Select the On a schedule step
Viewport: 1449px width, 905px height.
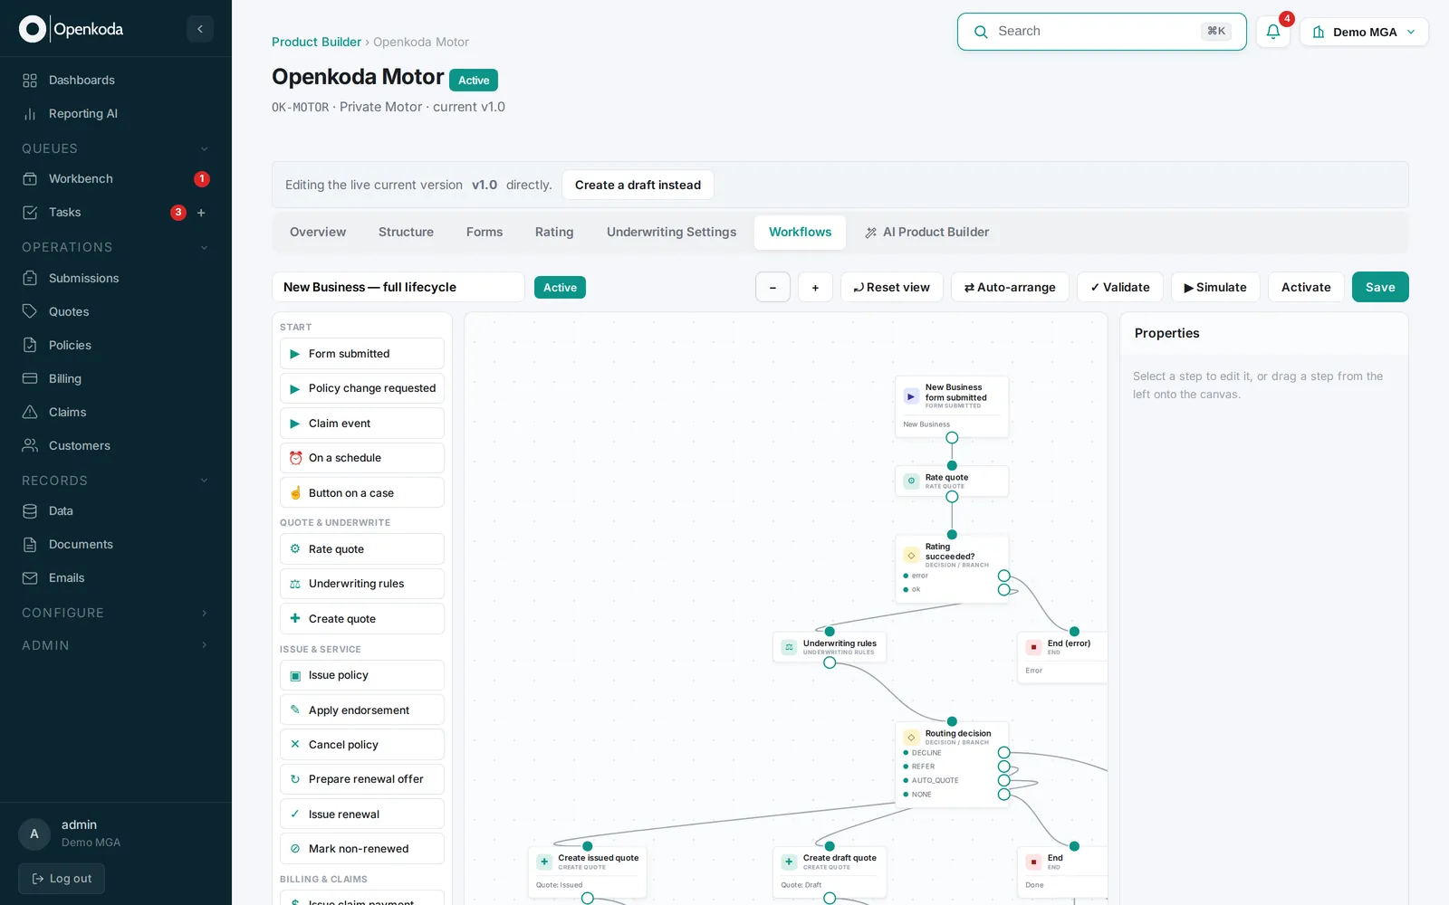(x=362, y=458)
